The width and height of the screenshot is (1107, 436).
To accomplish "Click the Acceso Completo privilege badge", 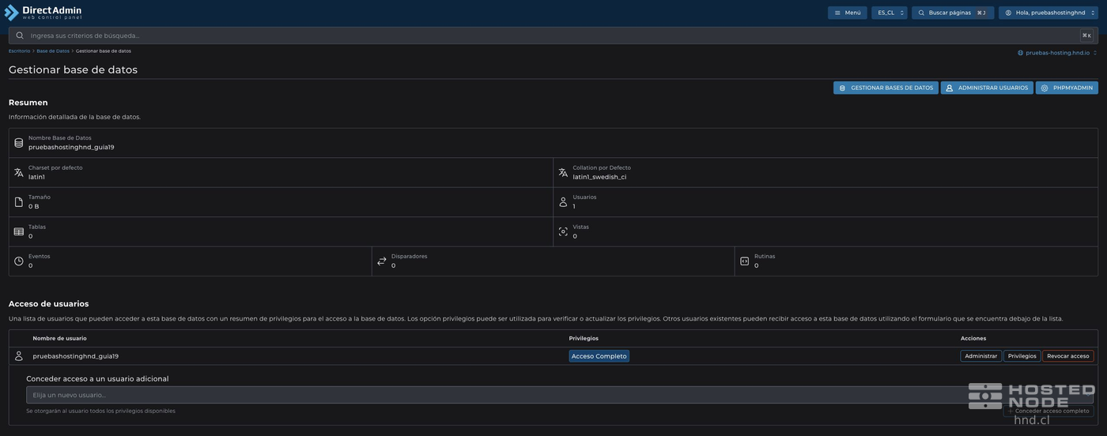I will [599, 356].
